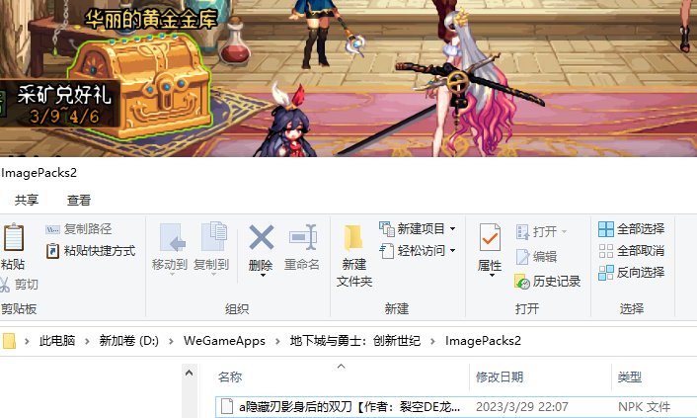Click the navigation pane scroll up arrow
The height and width of the screenshot is (418, 697).
pyautogui.click(x=189, y=374)
